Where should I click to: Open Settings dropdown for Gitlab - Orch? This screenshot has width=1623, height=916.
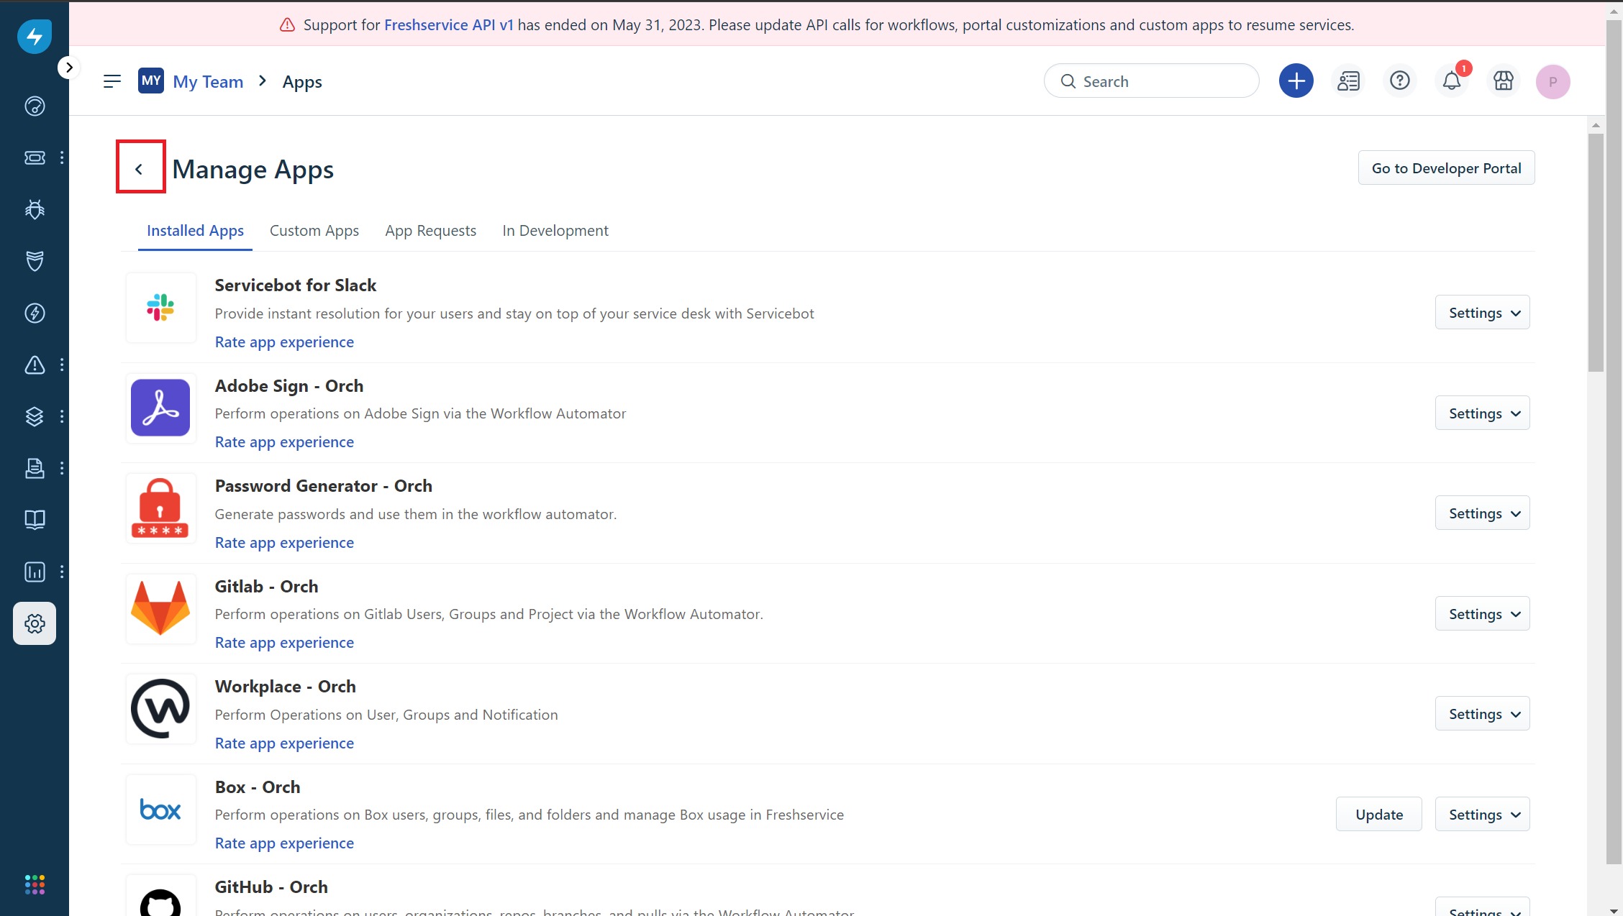point(1483,614)
